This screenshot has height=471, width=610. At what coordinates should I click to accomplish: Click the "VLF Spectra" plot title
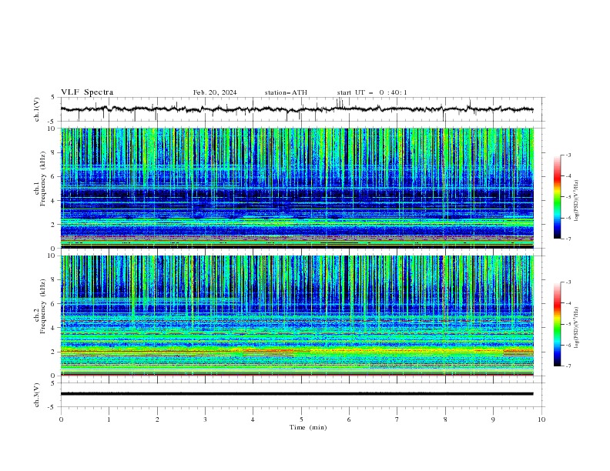click(87, 92)
